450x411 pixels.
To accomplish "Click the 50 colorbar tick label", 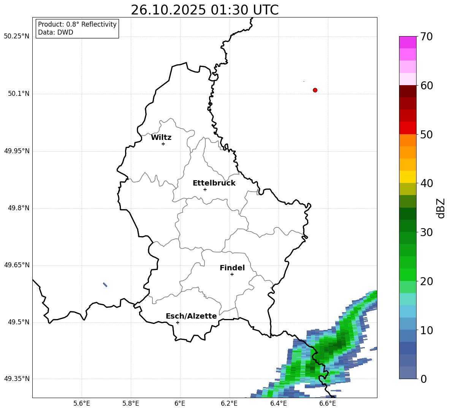I will (426, 135).
